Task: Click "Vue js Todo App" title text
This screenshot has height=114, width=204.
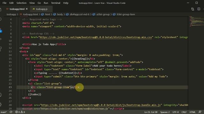Action: 43,44
